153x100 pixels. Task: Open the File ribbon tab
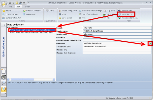click(11, 7)
